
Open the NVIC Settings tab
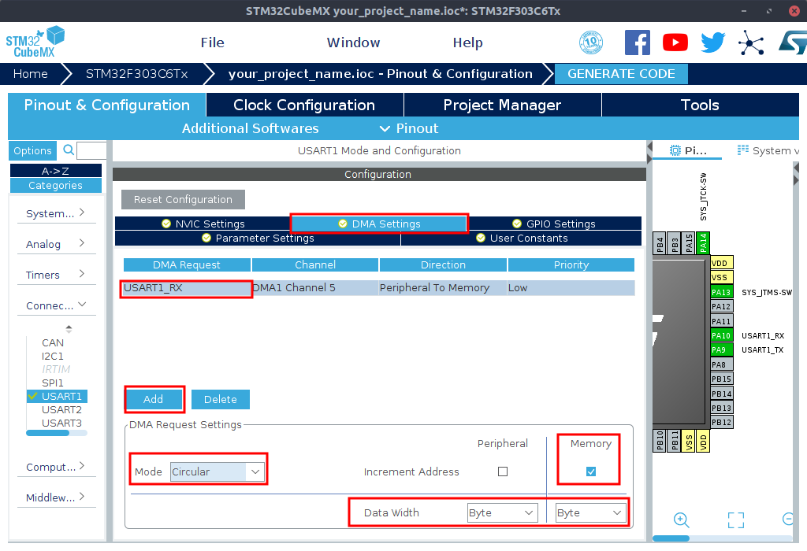[203, 224]
